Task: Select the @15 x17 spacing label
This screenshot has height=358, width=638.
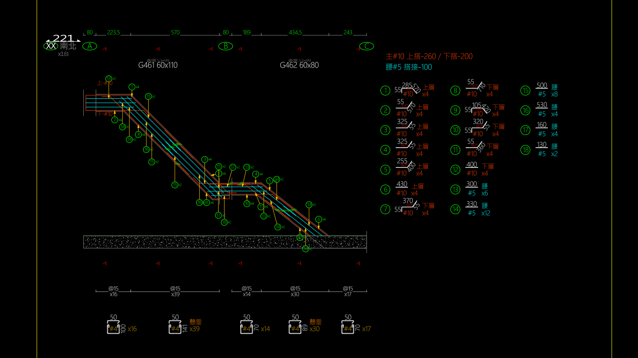Action: click(348, 291)
